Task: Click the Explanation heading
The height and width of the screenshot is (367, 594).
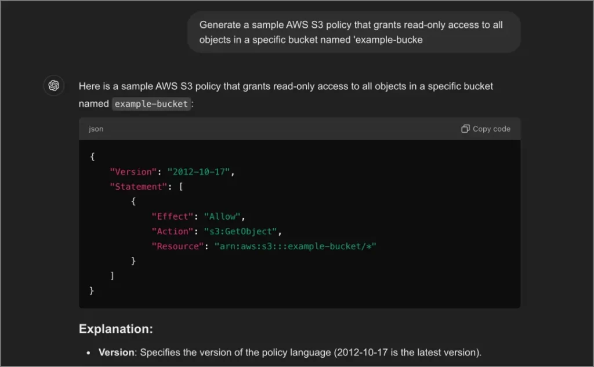Action: pyautogui.click(x=116, y=329)
